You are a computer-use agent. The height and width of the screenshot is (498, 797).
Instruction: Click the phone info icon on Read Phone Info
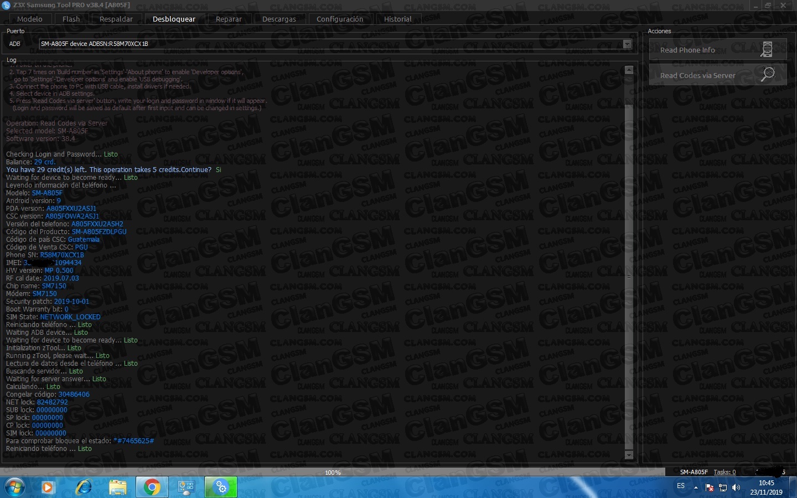coord(767,50)
